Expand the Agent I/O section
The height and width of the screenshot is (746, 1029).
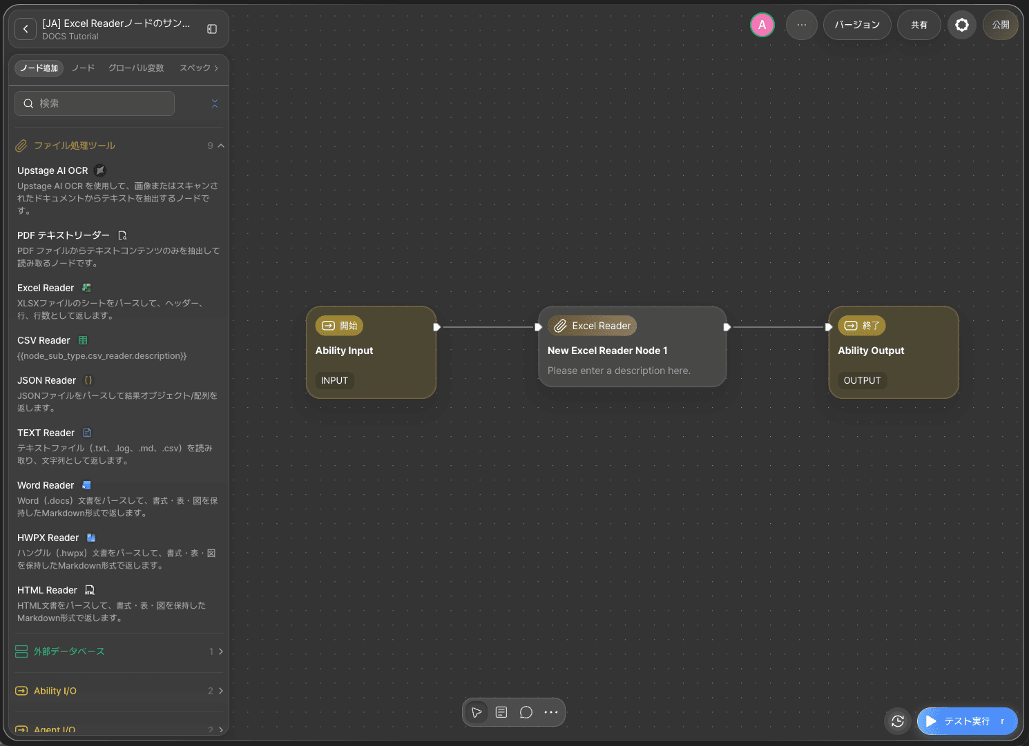119,729
